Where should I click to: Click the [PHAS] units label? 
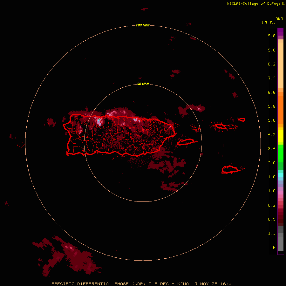[269, 22]
